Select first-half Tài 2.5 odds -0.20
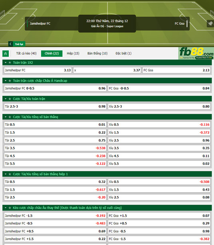The image size is (214, 245). coord(55,197)
